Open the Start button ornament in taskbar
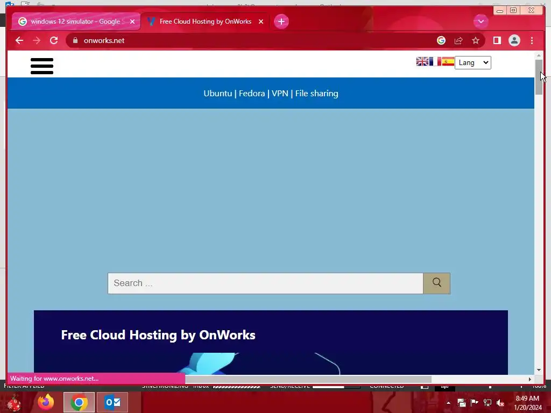 pyautogui.click(x=13, y=402)
